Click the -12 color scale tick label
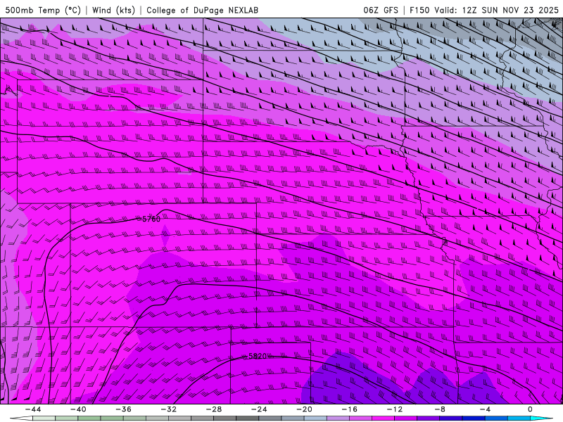This screenshot has height=422, width=563. (395, 409)
